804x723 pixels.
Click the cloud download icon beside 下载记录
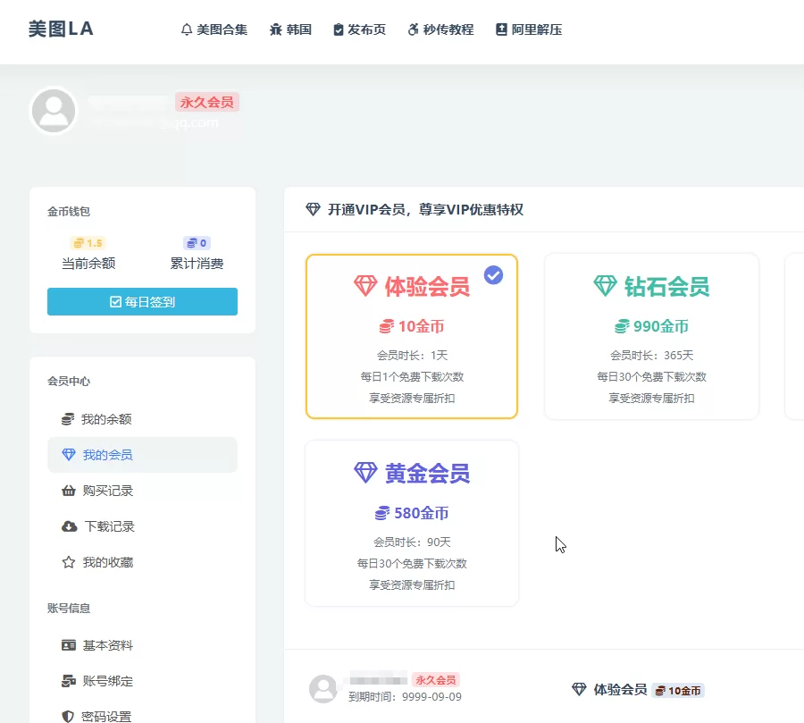[x=69, y=526]
